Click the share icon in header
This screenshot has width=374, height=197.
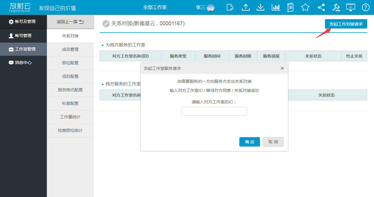click(x=321, y=7)
